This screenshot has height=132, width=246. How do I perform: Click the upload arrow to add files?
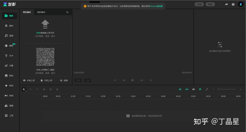(45, 24)
